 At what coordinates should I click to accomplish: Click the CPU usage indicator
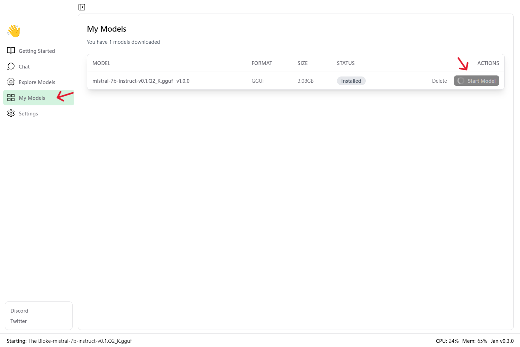point(447,341)
